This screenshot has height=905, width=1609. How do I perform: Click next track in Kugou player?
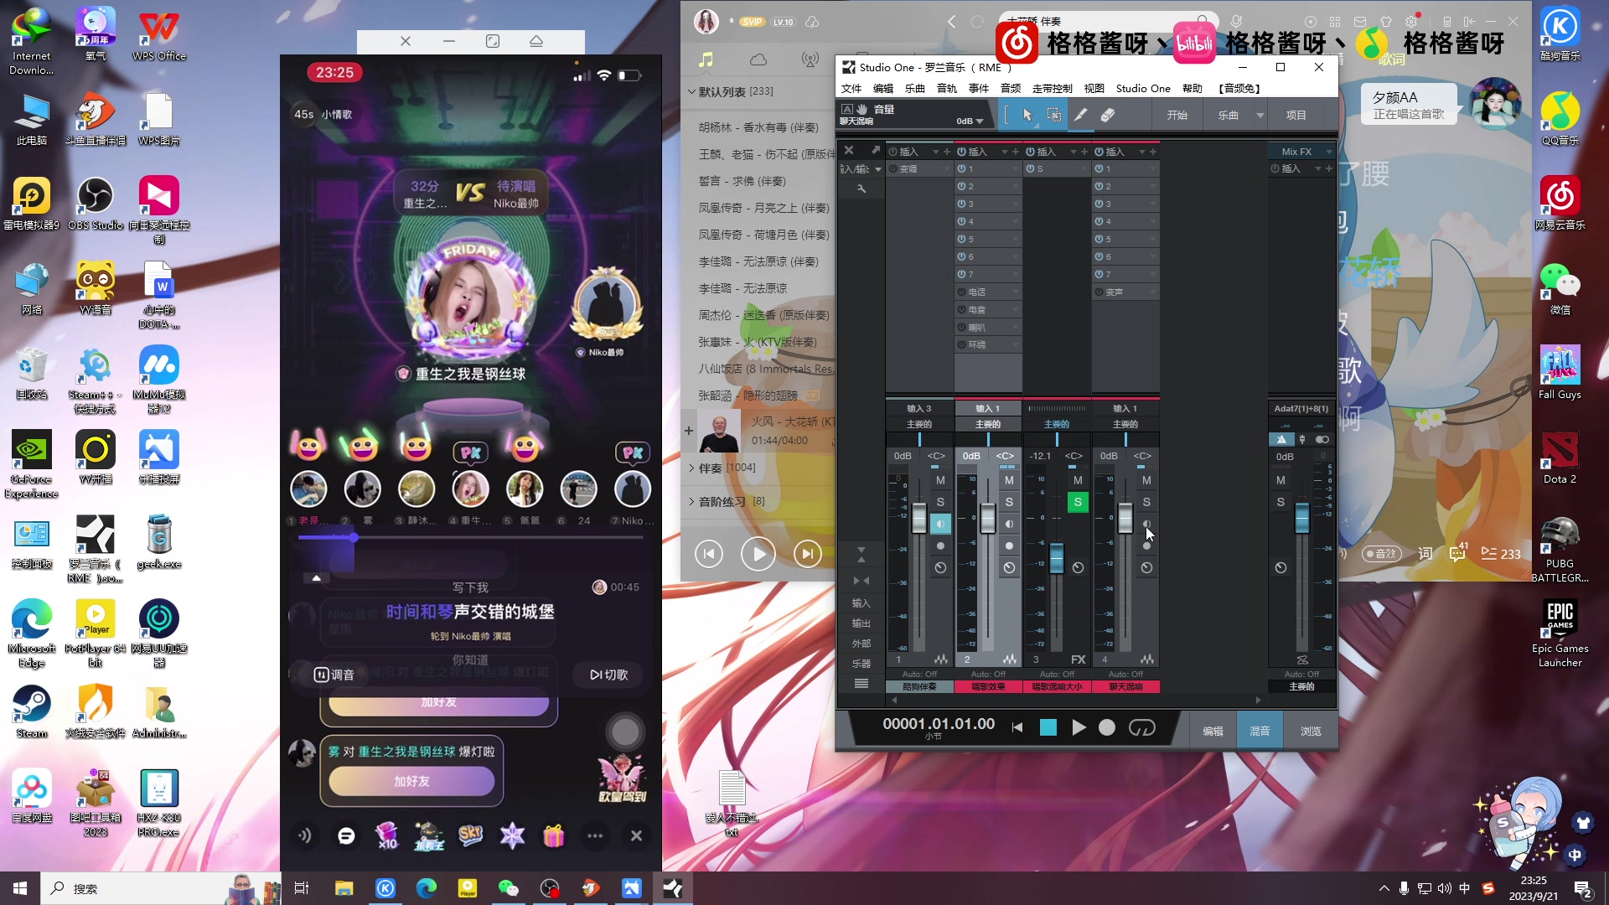point(808,554)
